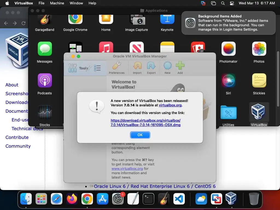Viewport: 280px width, 210px height.
Task: Click the About link on the VirtualBox webpage
Action: click(12, 85)
